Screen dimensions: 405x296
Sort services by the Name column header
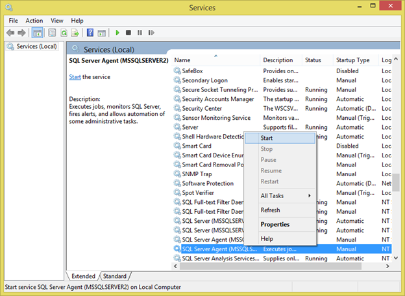pos(182,60)
